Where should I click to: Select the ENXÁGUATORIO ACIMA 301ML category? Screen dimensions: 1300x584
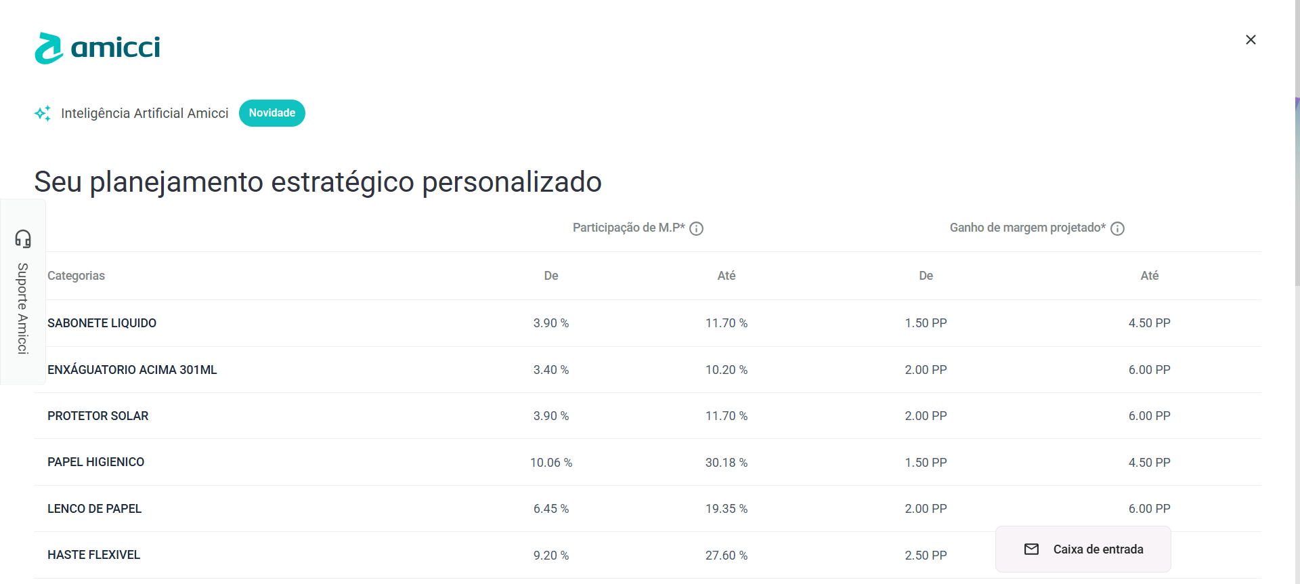(132, 370)
